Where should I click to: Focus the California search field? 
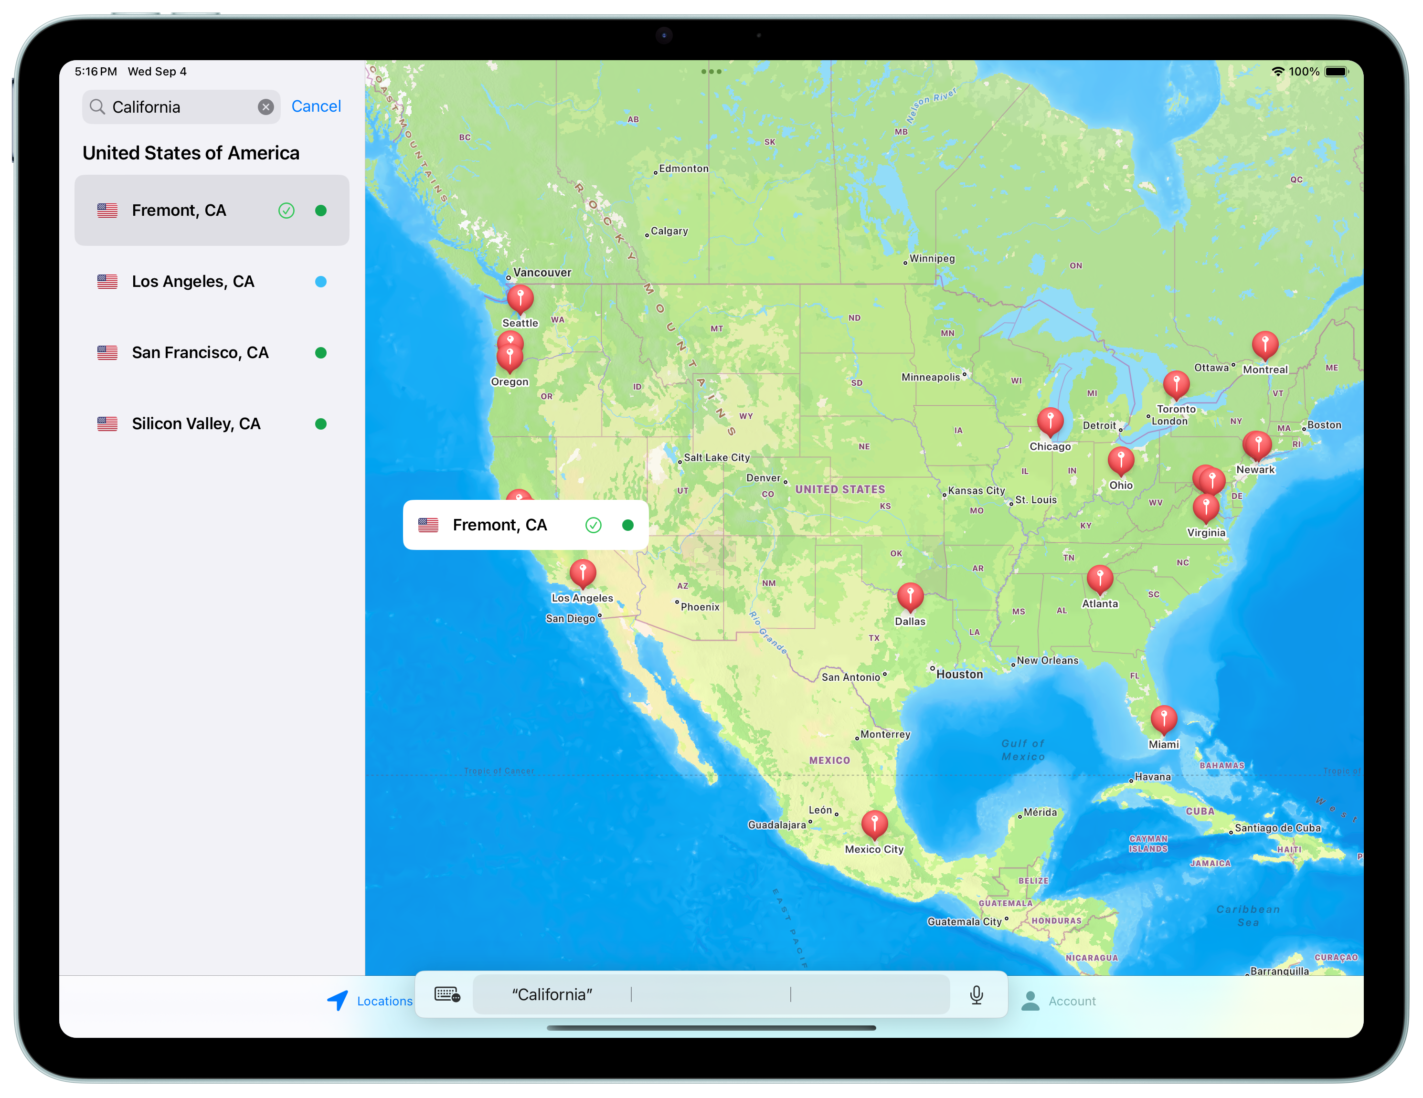pyautogui.click(x=181, y=107)
